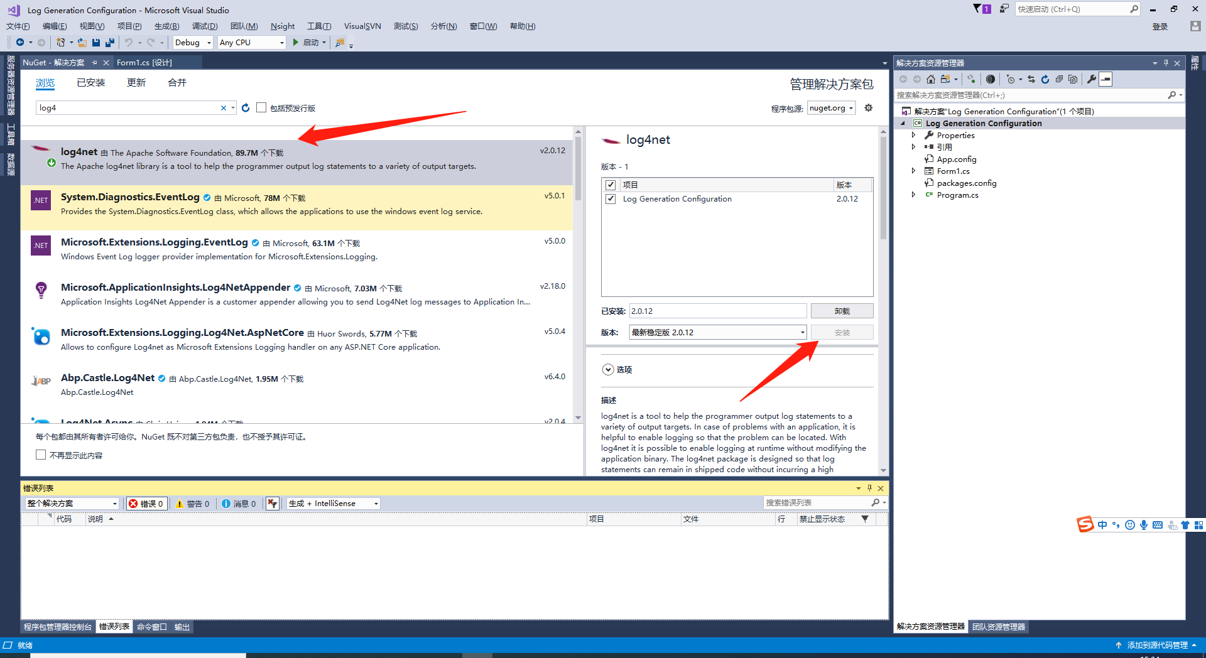
Task: Open the nuget.org package source dropdown
Action: (831, 108)
